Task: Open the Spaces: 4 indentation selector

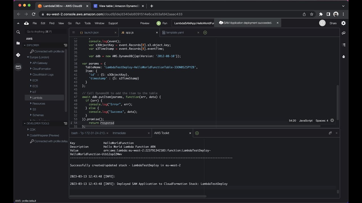Action: 322,121
